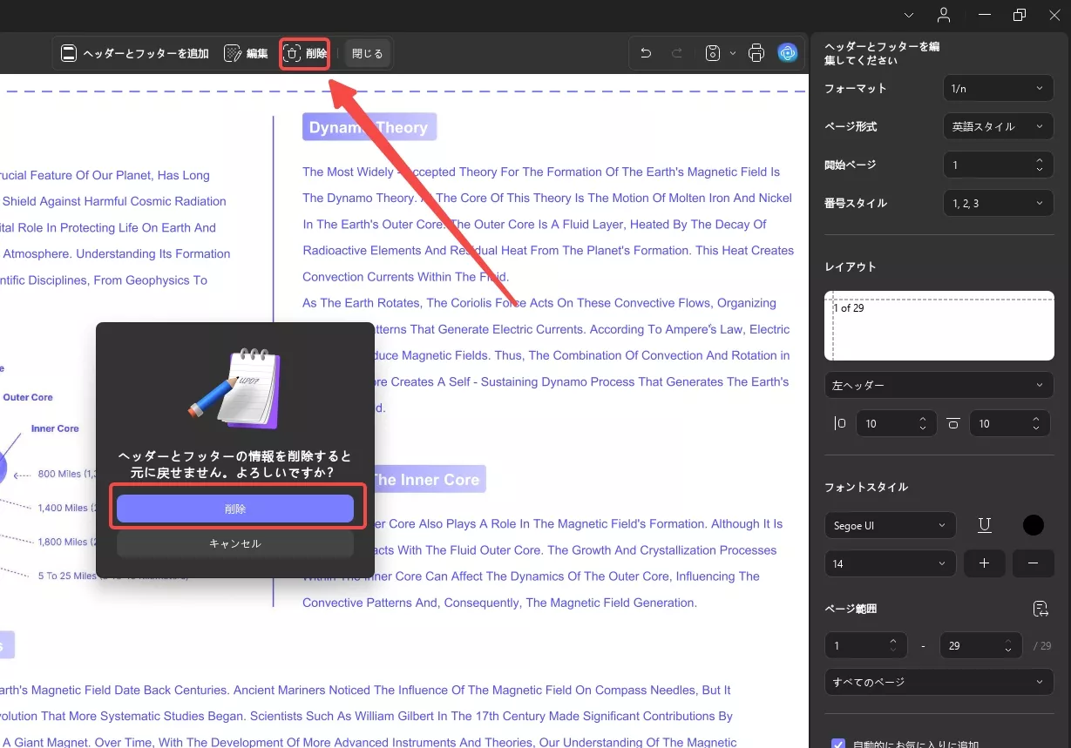Confirm with the dialog's purple 削除 button
Image resolution: width=1071 pixels, height=748 pixels.
click(235, 509)
